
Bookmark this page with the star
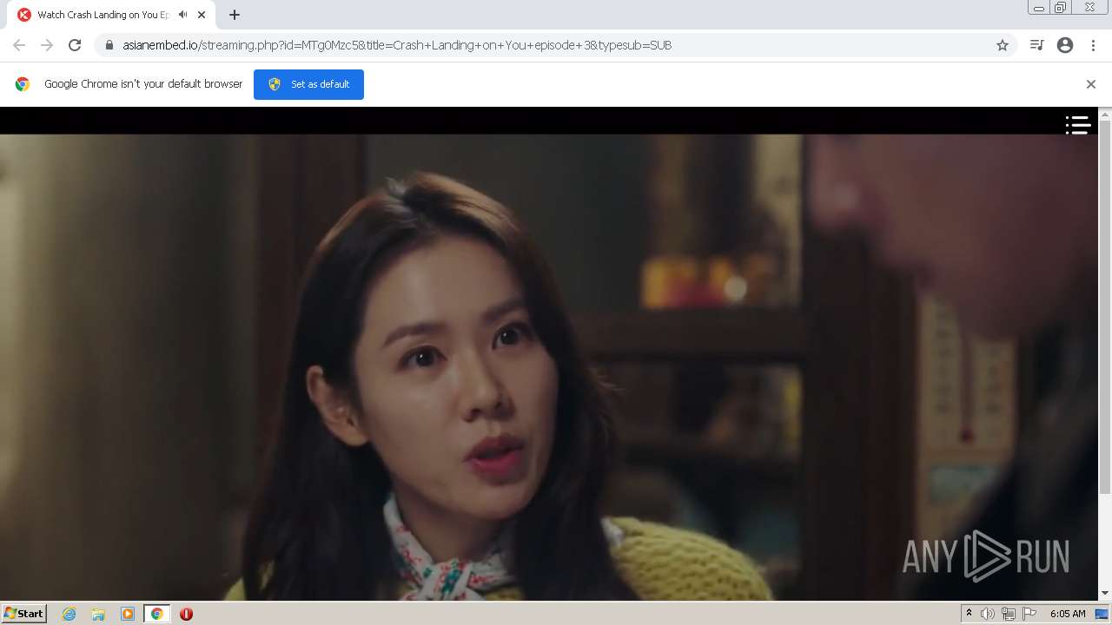coord(1003,45)
